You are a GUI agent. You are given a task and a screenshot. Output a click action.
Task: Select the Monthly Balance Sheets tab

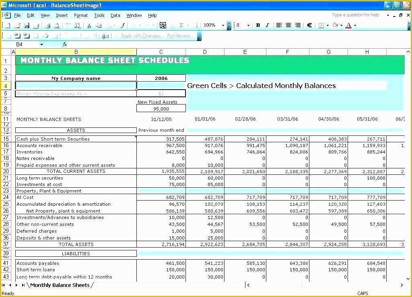(x=60, y=285)
